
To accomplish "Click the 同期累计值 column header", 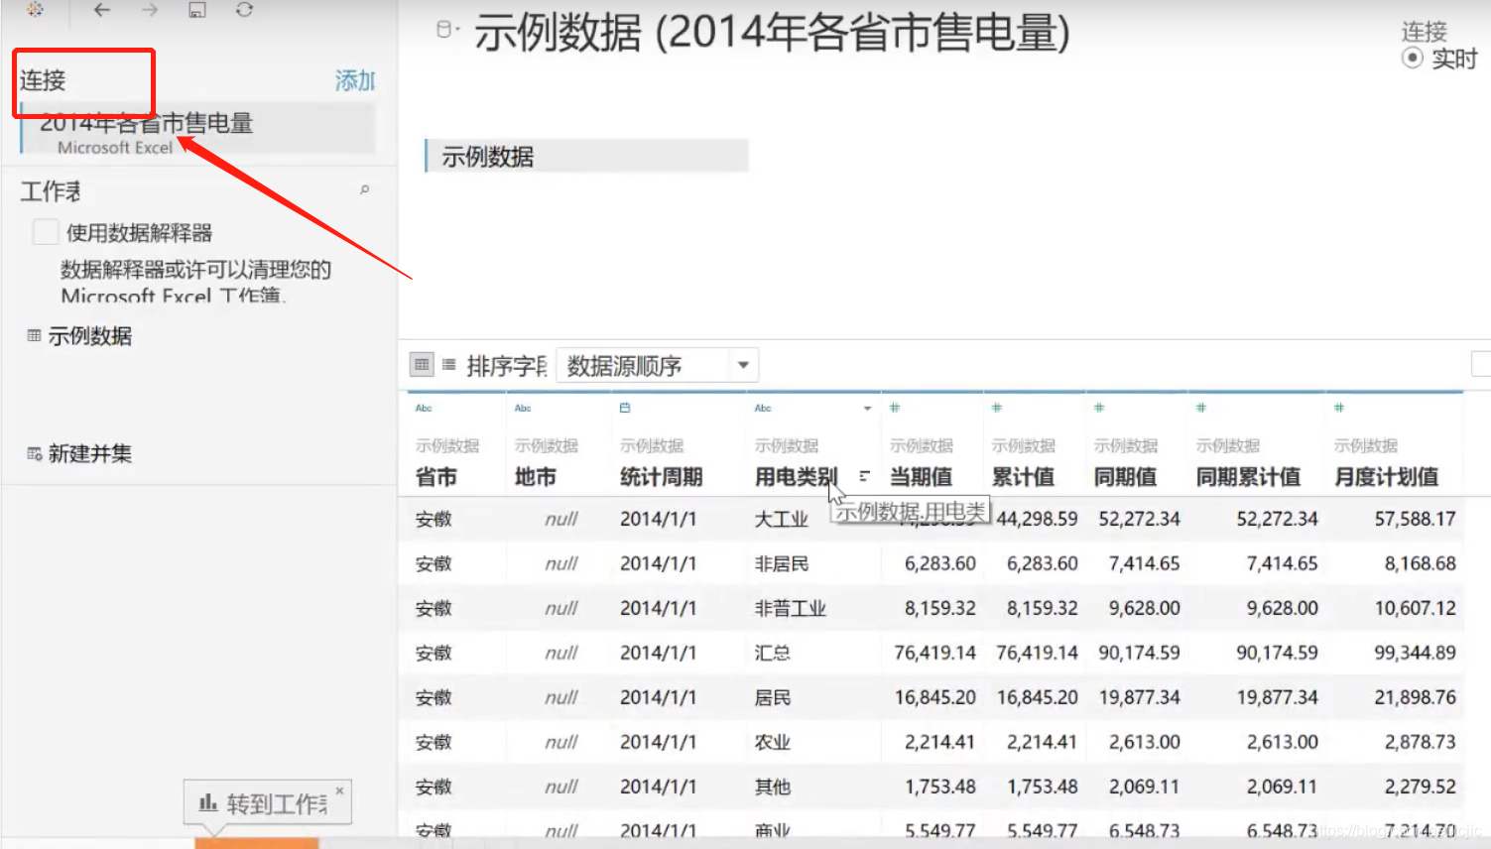I will [1249, 477].
